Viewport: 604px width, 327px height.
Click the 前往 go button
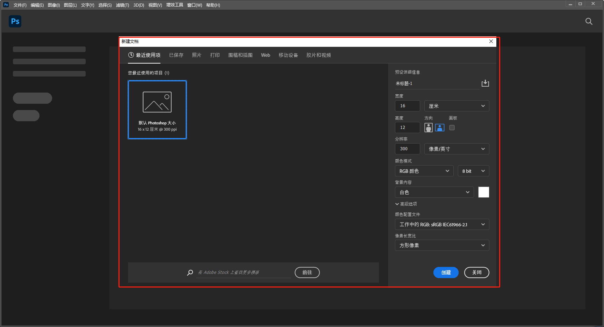[307, 272]
